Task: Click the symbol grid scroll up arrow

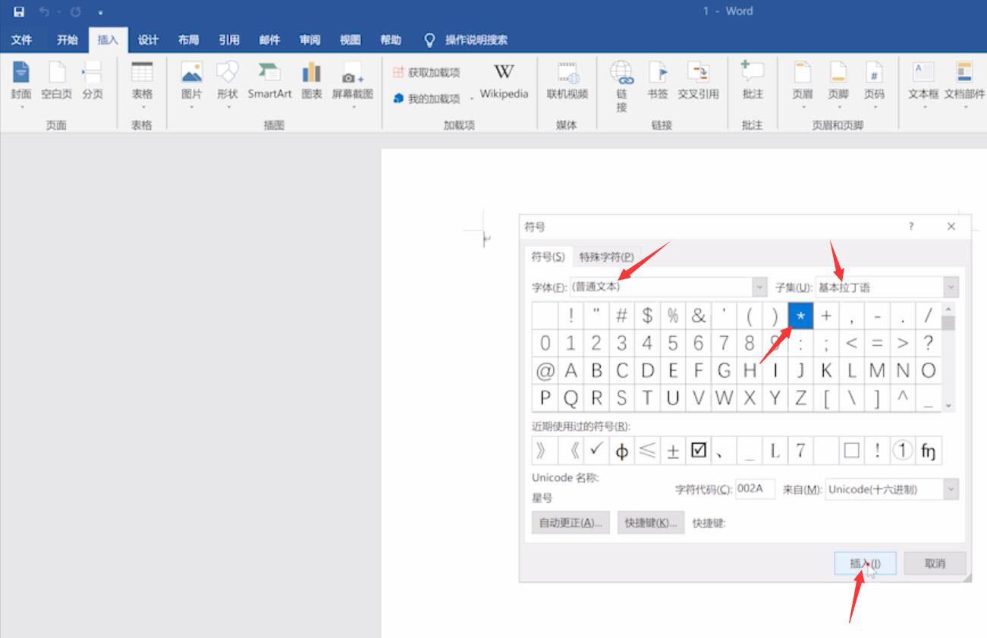Action: tap(948, 310)
